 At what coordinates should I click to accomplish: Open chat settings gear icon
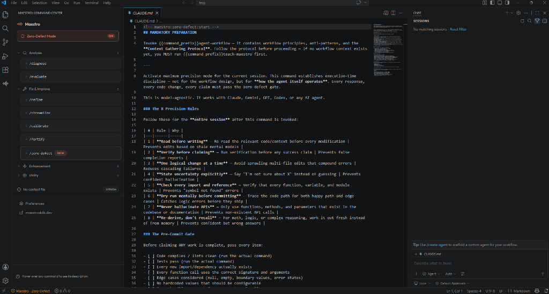[518, 13]
